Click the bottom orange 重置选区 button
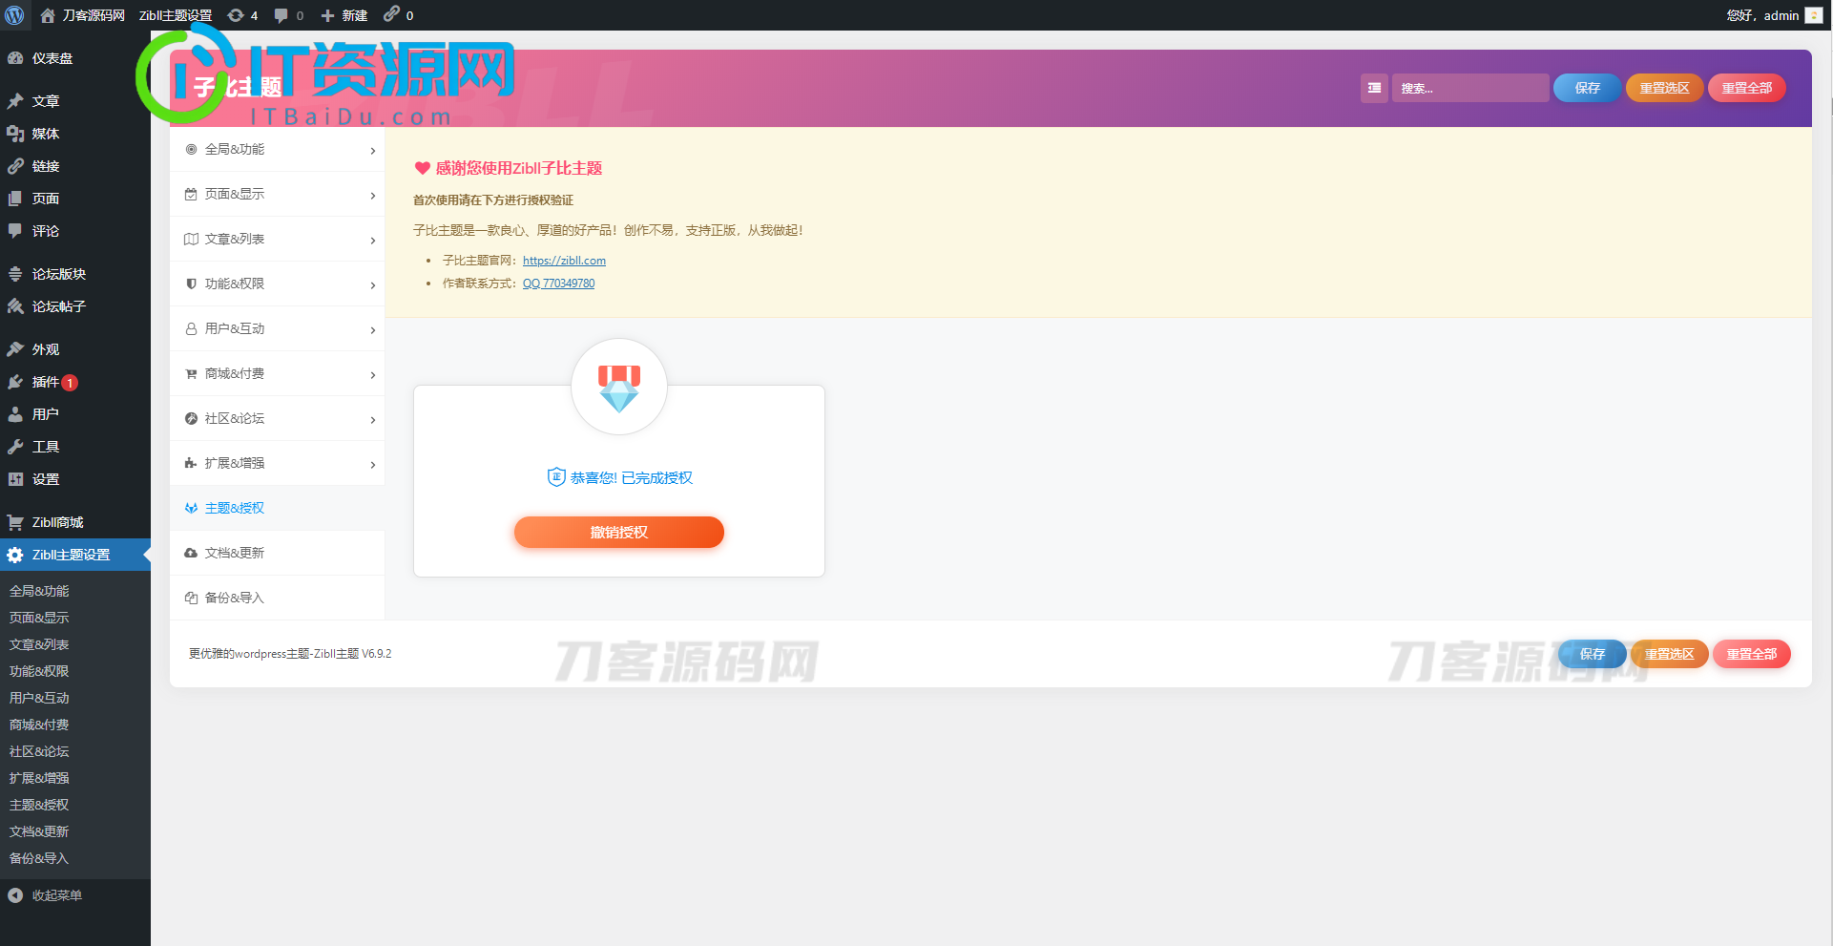The image size is (1833, 946). 1669,654
